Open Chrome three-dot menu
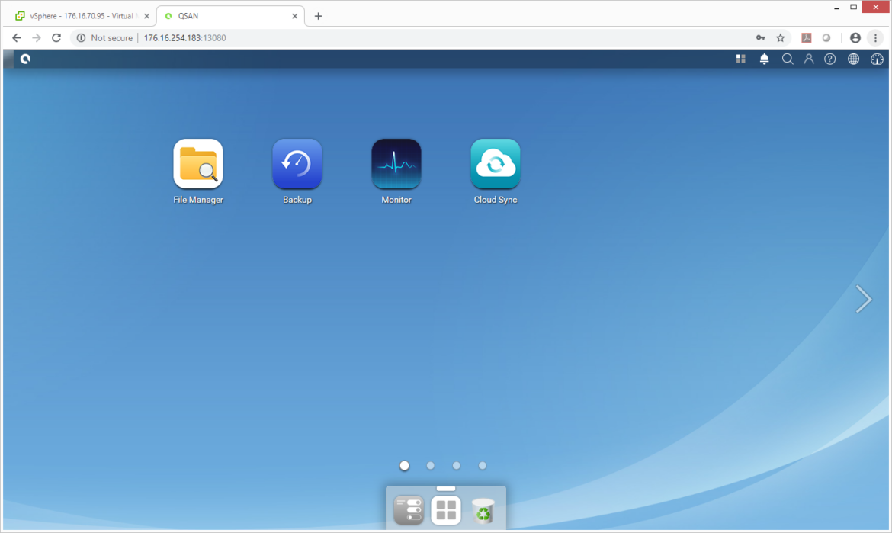Image resolution: width=892 pixels, height=533 pixels. tap(875, 37)
